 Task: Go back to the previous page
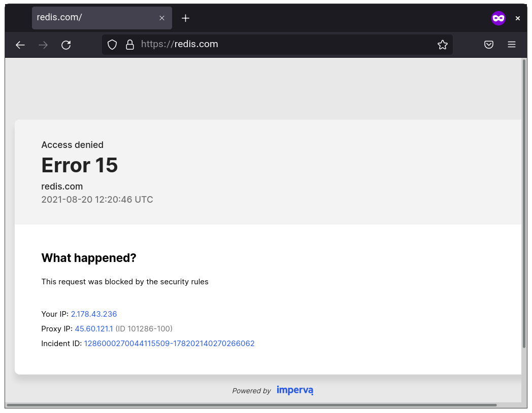[20, 45]
